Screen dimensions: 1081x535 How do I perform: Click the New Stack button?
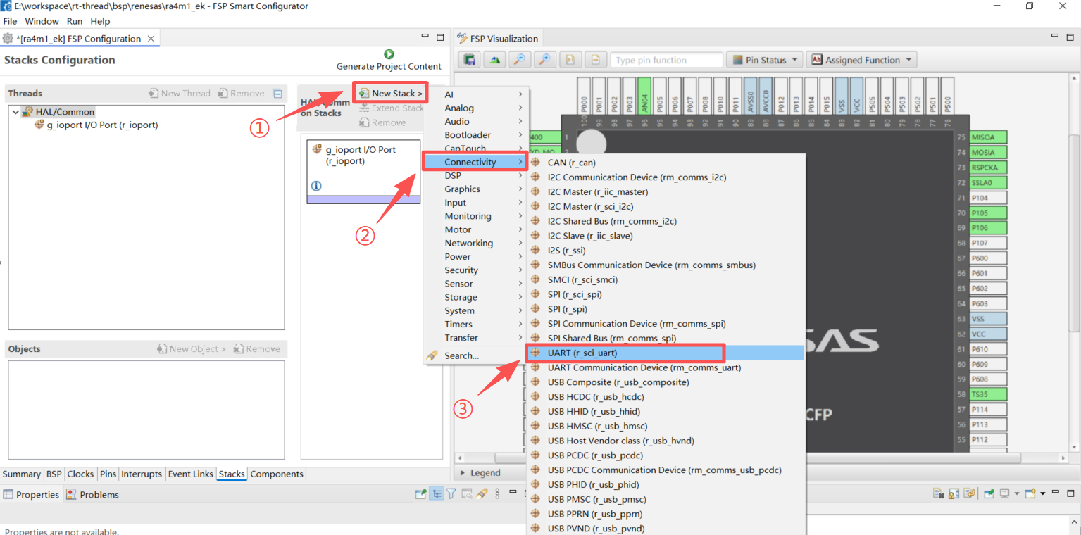point(392,93)
